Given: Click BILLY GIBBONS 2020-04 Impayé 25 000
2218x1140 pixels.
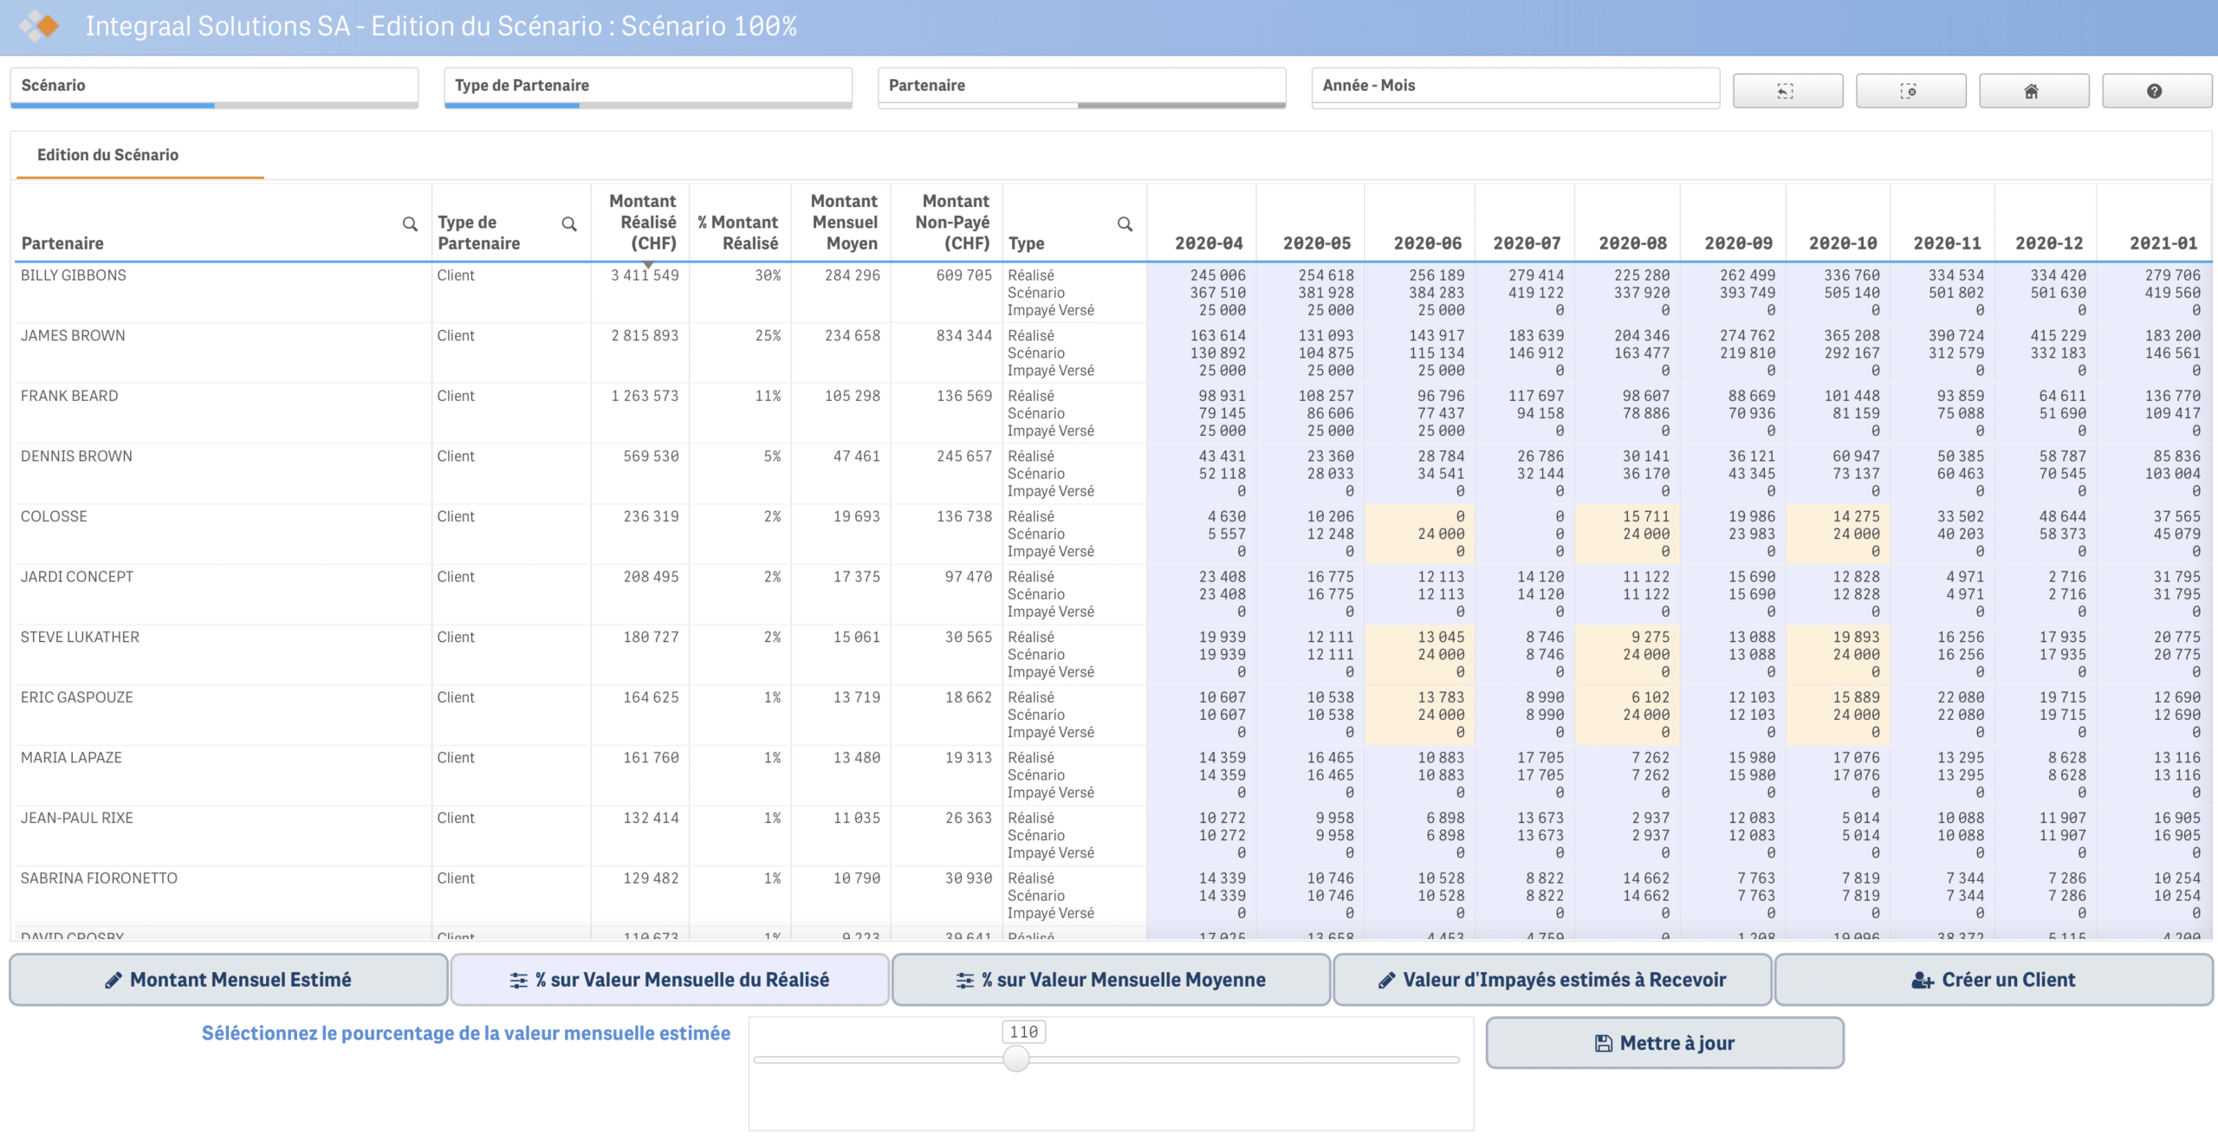Looking at the screenshot, I should [1222, 310].
